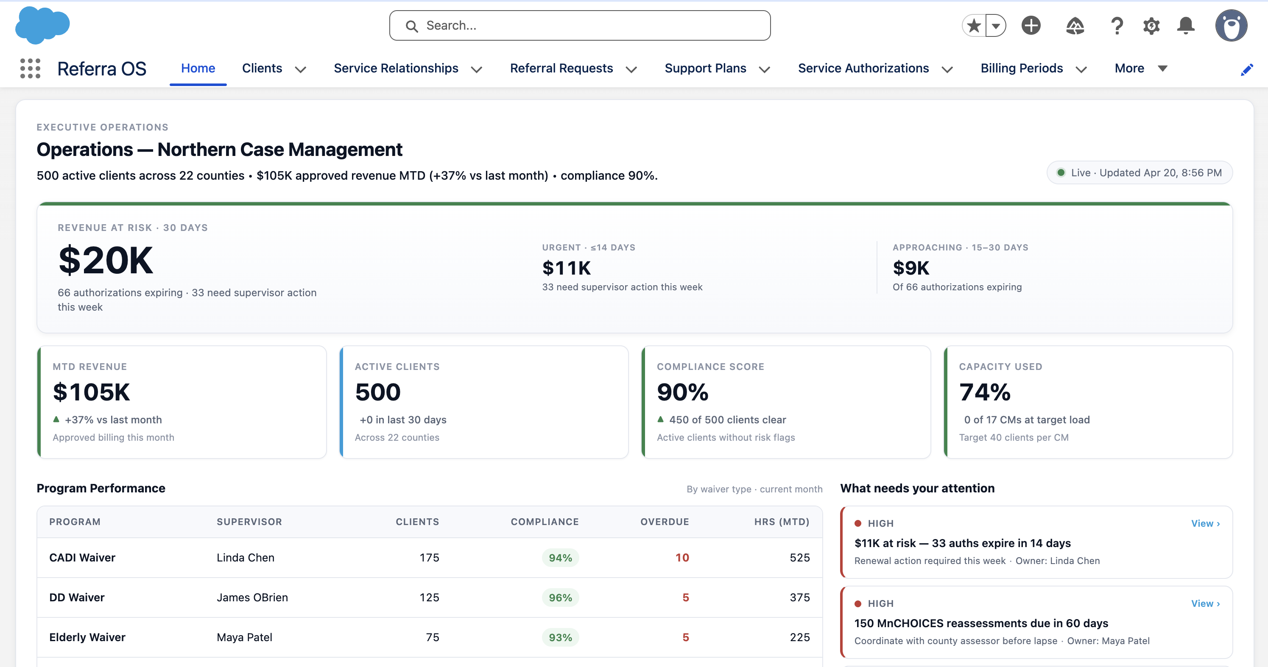This screenshot has width=1268, height=667.
Task: Click the Clients column header
Action: [x=417, y=522]
